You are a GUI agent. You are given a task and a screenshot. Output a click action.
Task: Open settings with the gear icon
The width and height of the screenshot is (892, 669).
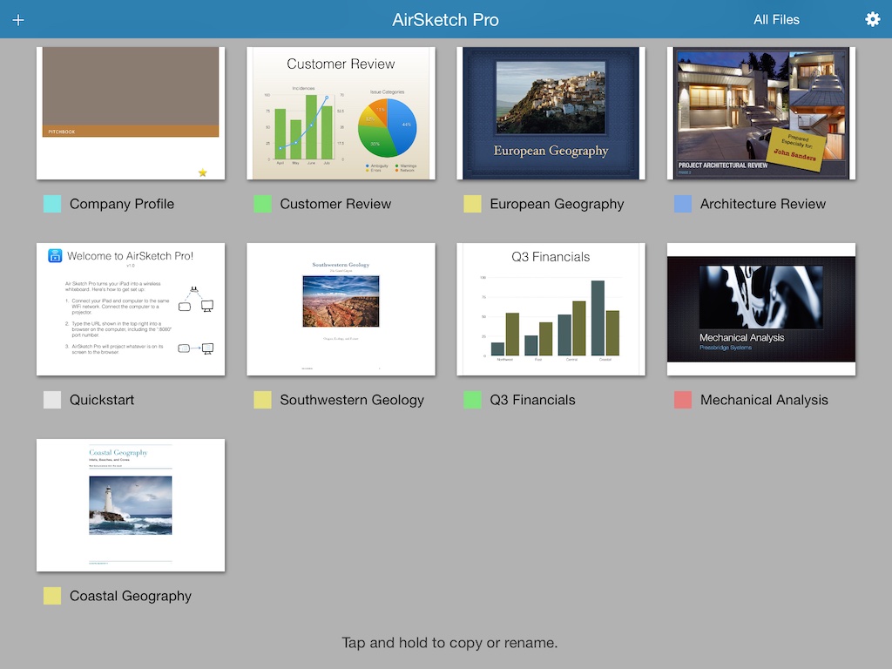[872, 19]
